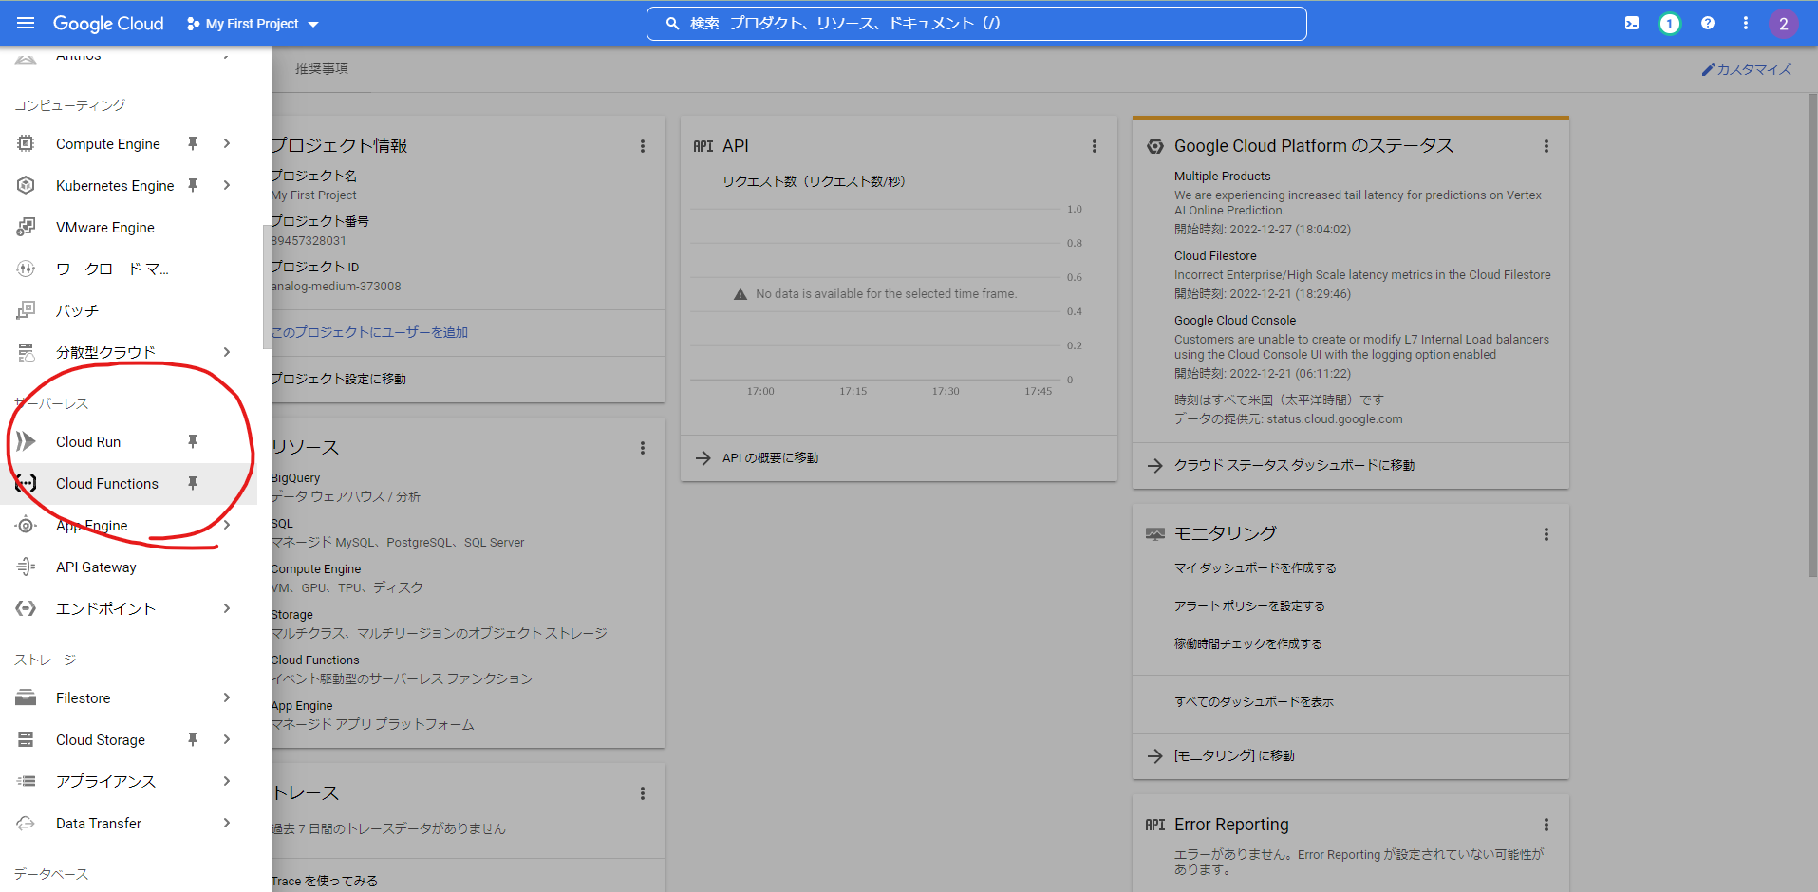
Task: Expand the Cloud Storage submenu arrow
Action: [x=227, y=739]
